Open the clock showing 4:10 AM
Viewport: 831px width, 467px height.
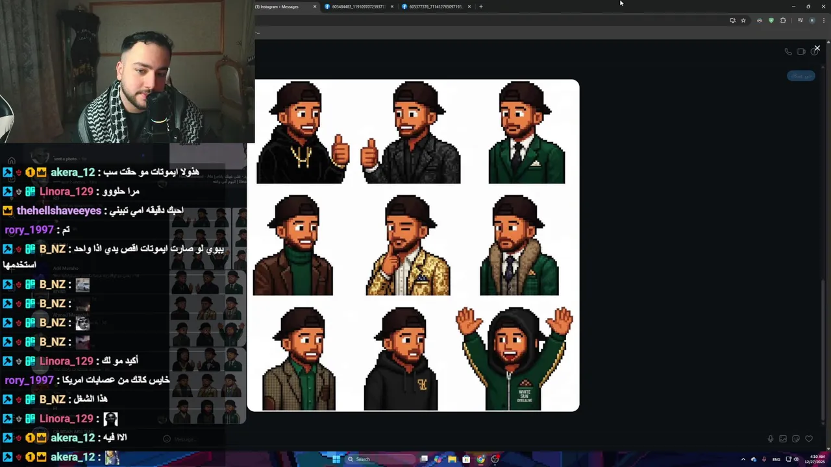(815, 459)
